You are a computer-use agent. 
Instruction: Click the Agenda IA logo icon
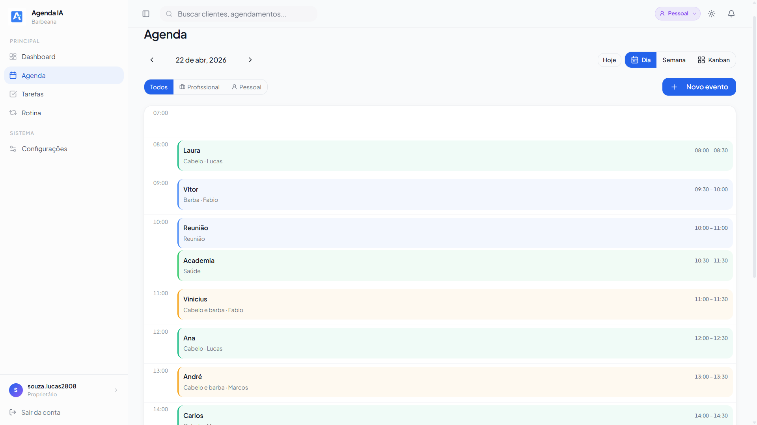[x=17, y=17]
